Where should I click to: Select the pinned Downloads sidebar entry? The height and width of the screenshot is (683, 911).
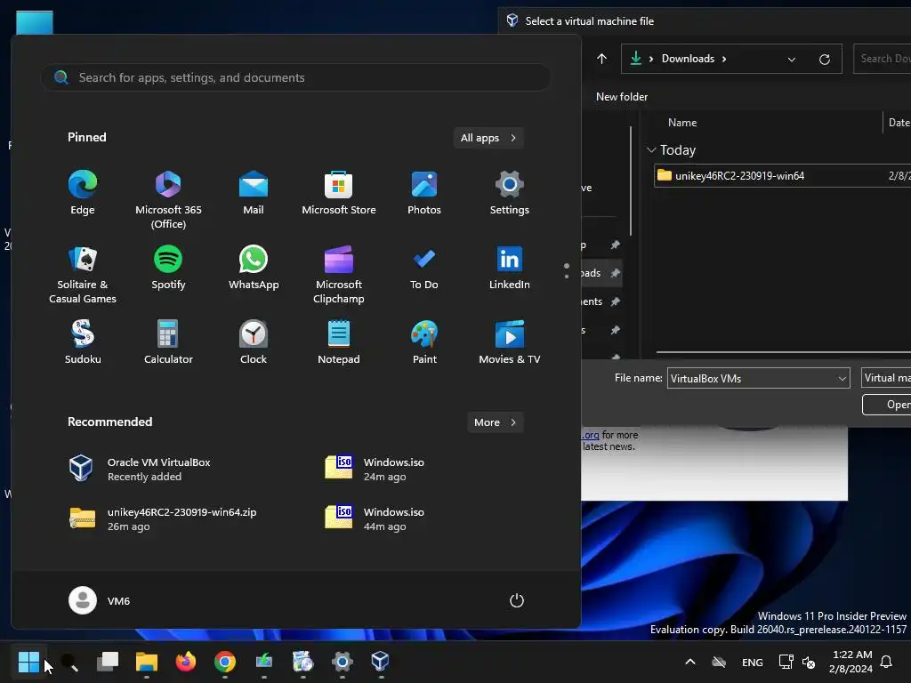coord(601,273)
